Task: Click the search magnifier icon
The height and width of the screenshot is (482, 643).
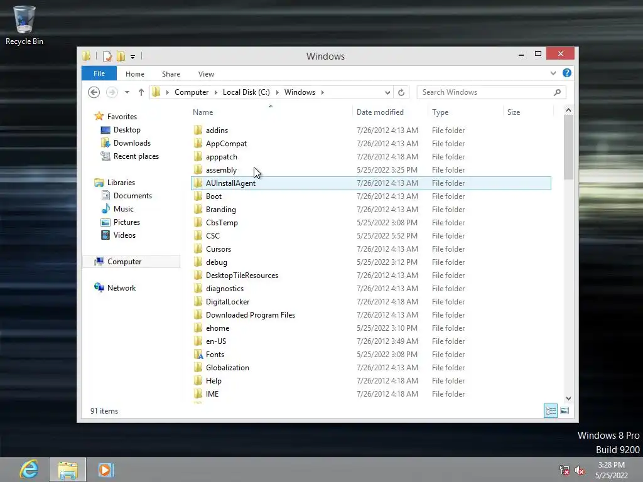Action: pos(557,92)
